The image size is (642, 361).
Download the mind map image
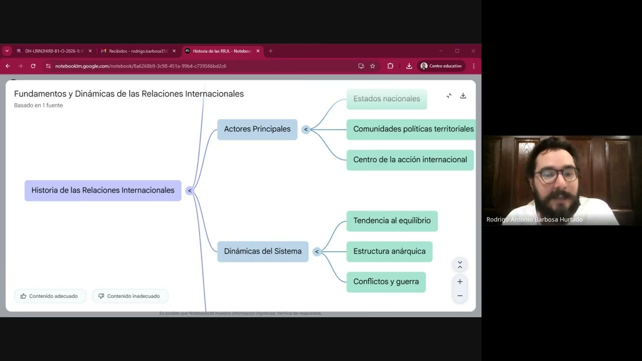[x=463, y=95]
